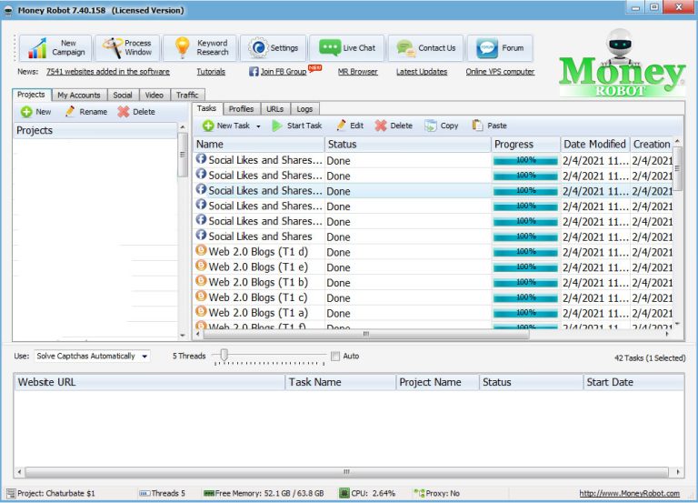Switch to the Logs tab

pos(304,109)
